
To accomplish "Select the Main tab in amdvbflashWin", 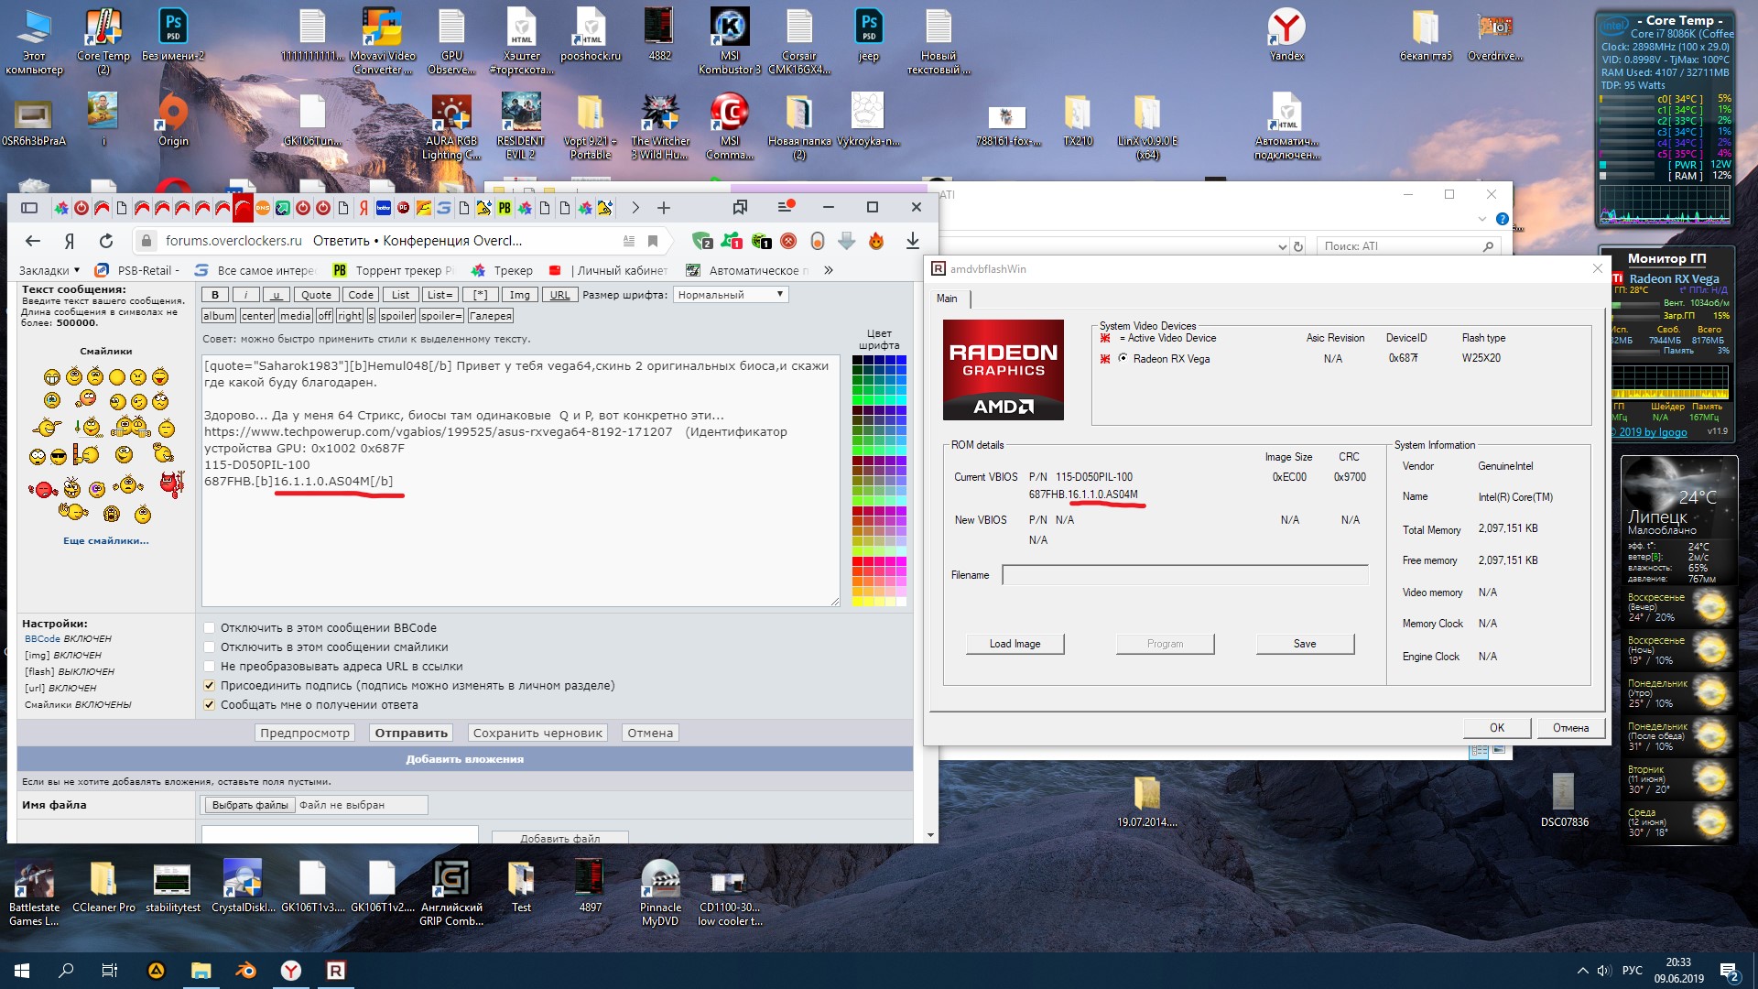I will pyautogui.click(x=947, y=299).
